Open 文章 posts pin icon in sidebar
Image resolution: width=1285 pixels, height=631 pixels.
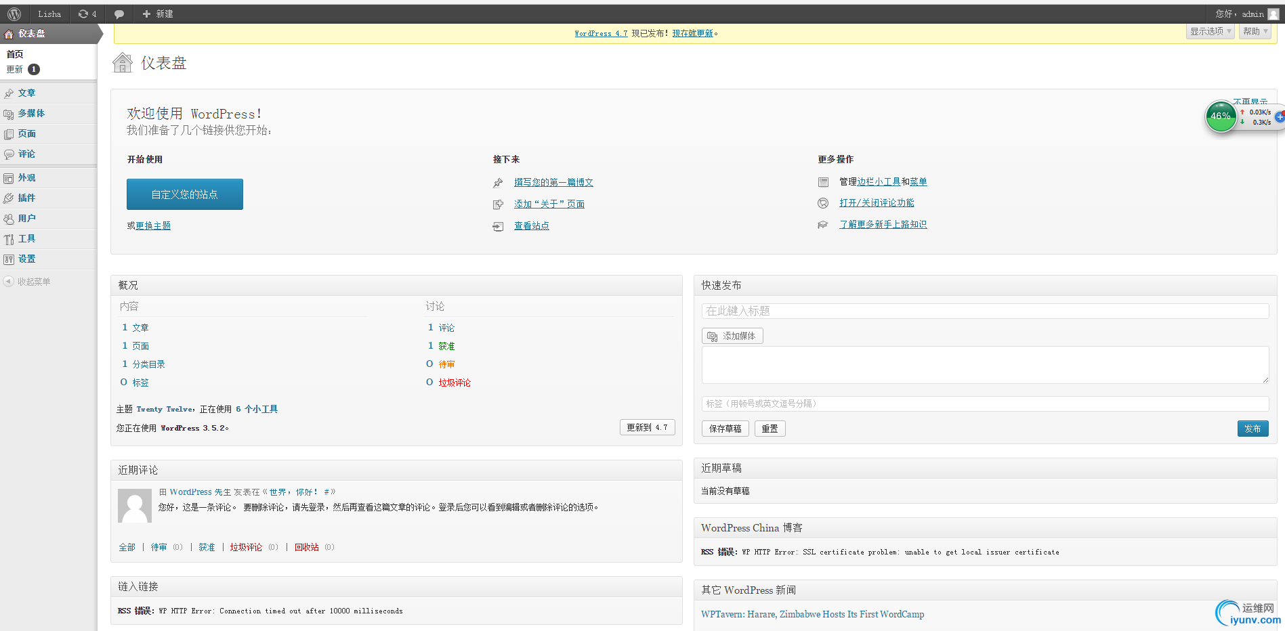pos(9,93)
